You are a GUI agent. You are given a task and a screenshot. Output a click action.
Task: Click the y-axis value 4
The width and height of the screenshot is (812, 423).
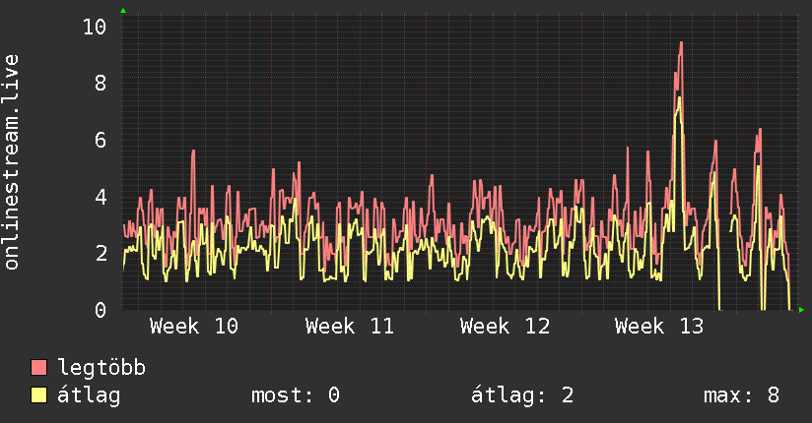tap(101, 197)
